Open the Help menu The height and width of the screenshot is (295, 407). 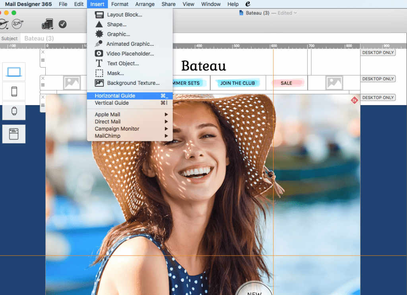click(x=233, y=4)
